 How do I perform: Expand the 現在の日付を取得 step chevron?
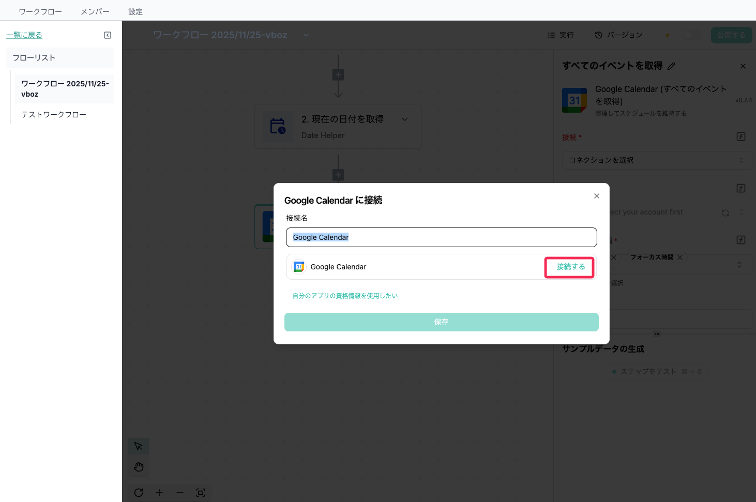(x=405, y=119)
